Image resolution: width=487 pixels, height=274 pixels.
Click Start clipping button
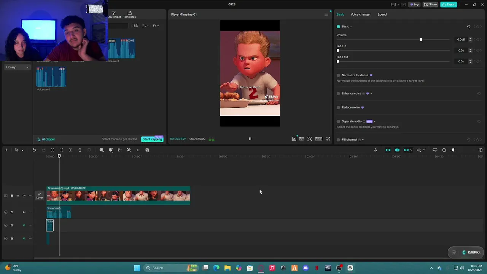pyautogui.click(x=152, y=139)
